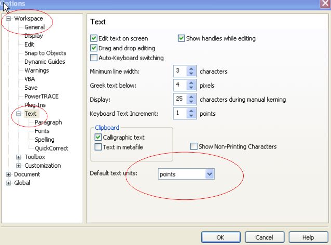This screenshot has width=331, height=245.
Task: Open Spelling settings under Text
Action: click(44, 140)
